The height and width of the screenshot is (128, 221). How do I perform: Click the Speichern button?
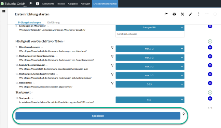[x=98, y=116]
